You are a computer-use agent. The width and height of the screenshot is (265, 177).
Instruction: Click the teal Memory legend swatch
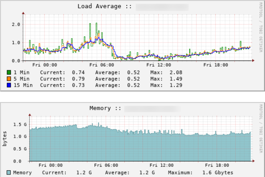(9, 173)
